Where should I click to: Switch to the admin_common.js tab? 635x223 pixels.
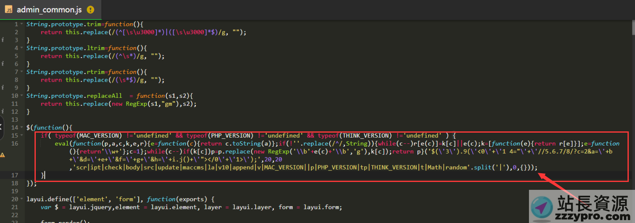point(49,10)
